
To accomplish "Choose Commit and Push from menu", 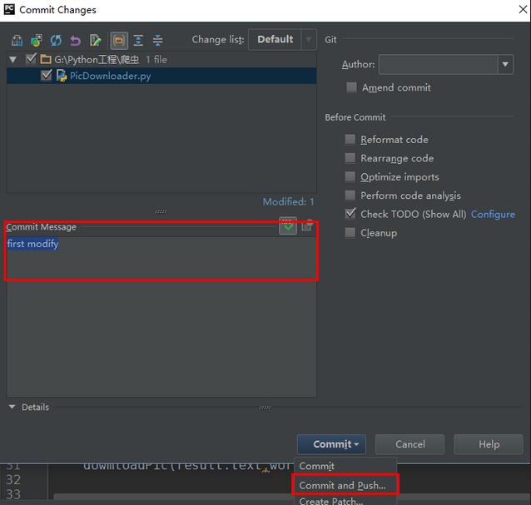I will [x=342, y=485].
